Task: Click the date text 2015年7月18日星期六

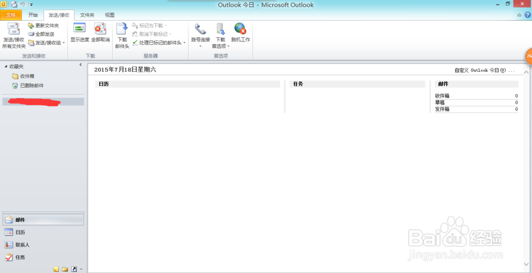Action: coord(125,70)
